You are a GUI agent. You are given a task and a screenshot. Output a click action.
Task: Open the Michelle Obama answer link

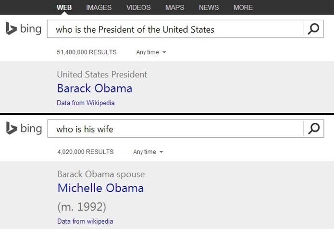coord(100,188)
